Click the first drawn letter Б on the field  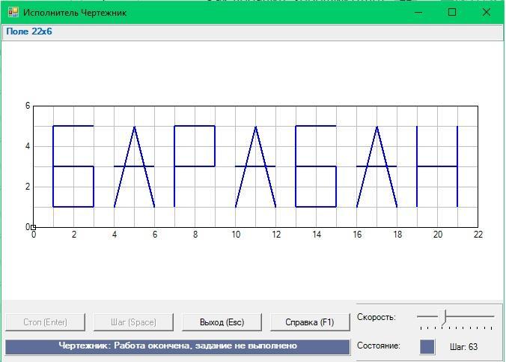[x=73, y=166]
